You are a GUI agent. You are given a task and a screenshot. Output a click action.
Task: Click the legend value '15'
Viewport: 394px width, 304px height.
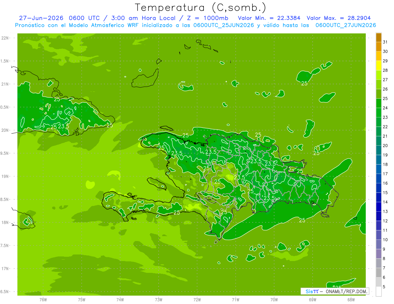[385, 193]
